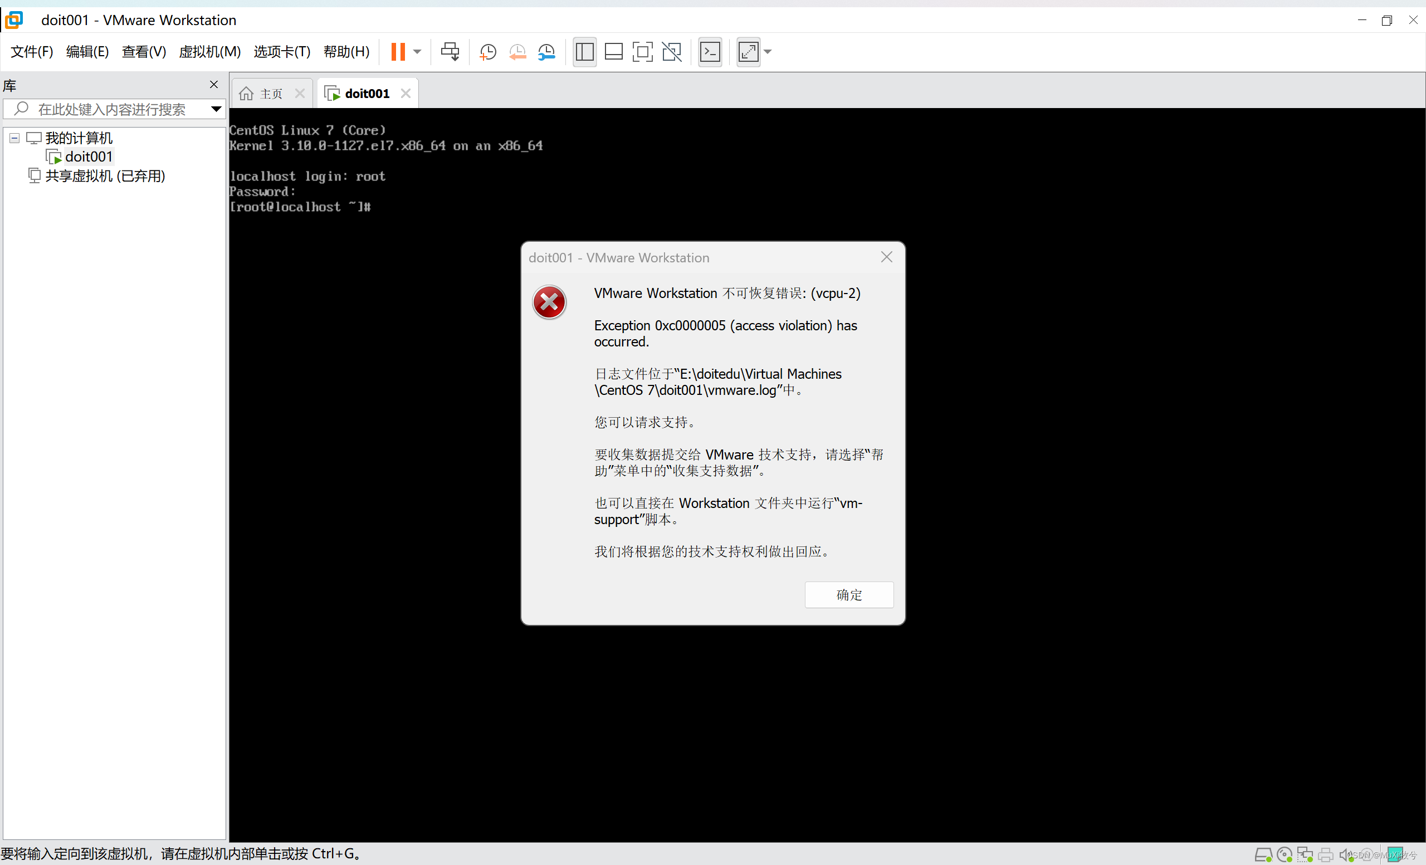Select 我的计算机 in the library tree

pyautogui.click(x=79, y=138)
